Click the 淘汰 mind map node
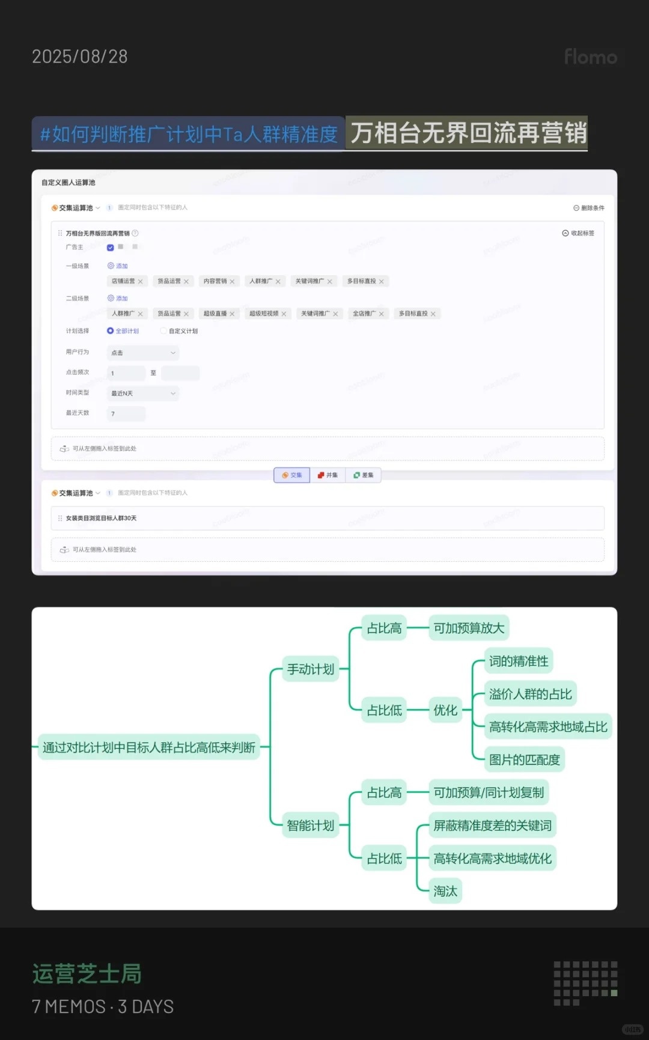Viewport: 649px width, 1040px height. pos(445,891)
